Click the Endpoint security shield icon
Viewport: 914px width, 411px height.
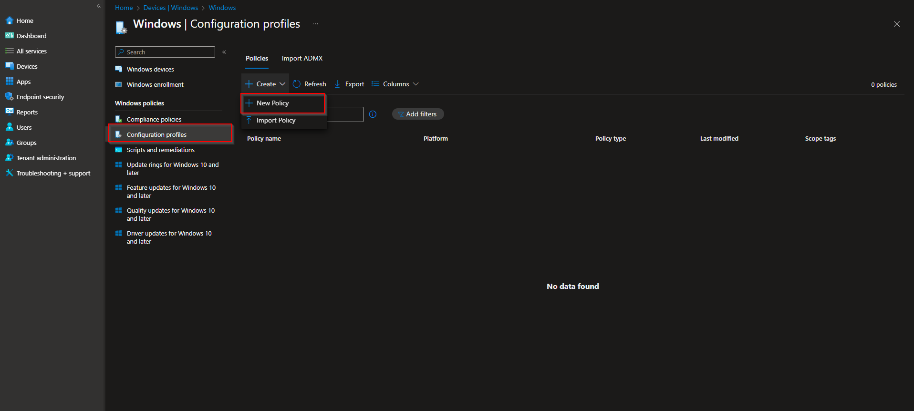9,97
